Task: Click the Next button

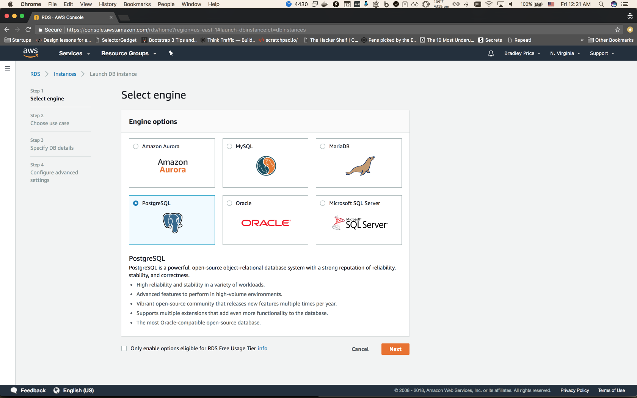Action: (395, 349)
